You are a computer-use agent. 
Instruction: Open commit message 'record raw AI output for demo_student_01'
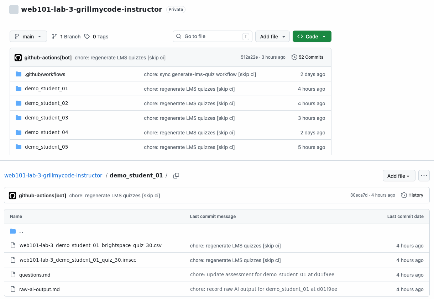(x=263, y=289)
